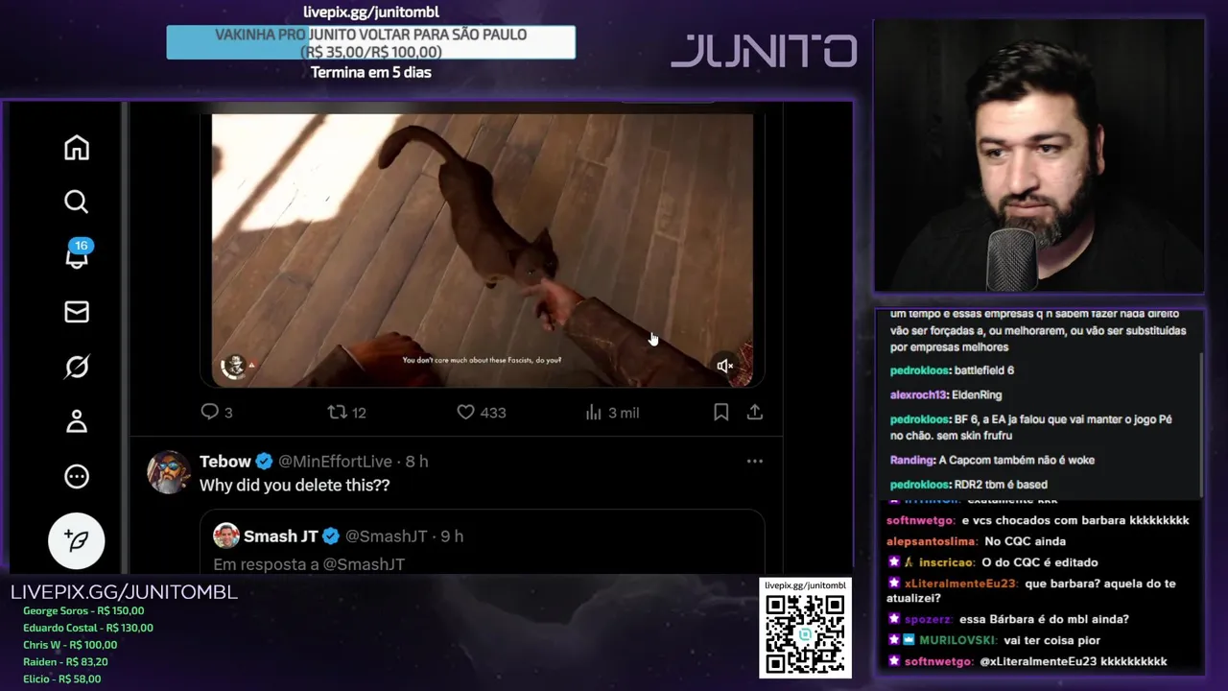Click xLiteralmenteEu23 'que barbara?' message

point(1031,590)
